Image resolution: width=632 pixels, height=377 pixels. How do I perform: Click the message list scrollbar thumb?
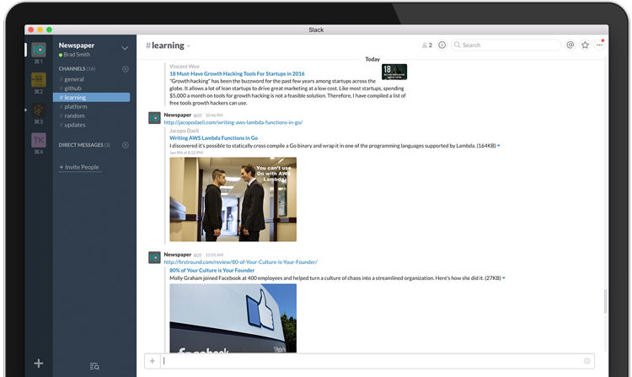coord(605,301)
